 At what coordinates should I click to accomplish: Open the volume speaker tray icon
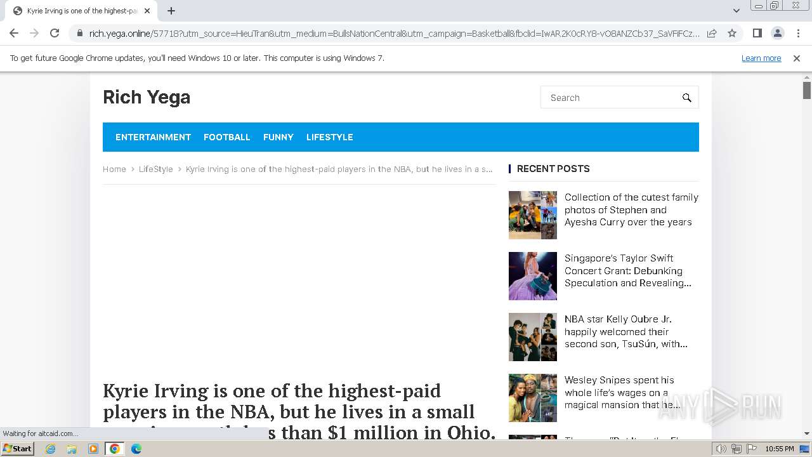pos(721,449)
